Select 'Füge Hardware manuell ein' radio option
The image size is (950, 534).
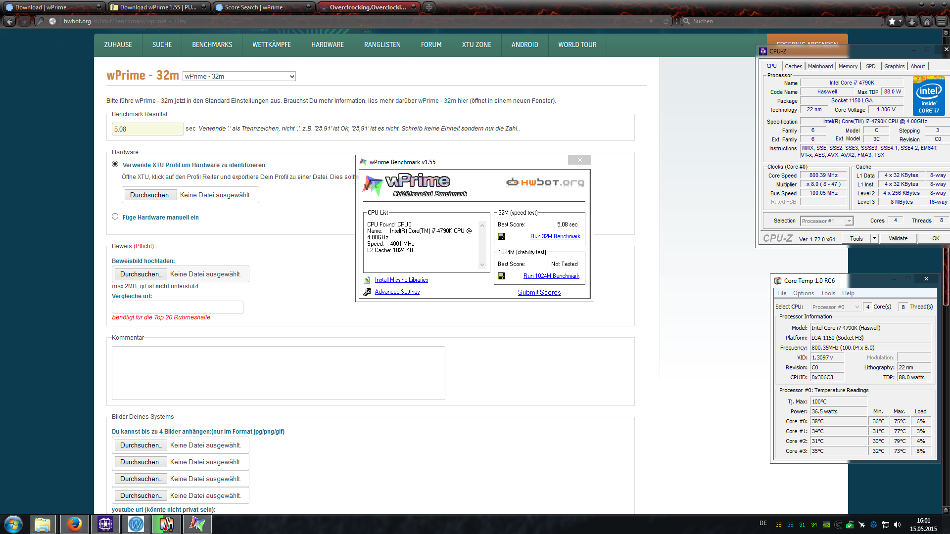tap(115, 217)
